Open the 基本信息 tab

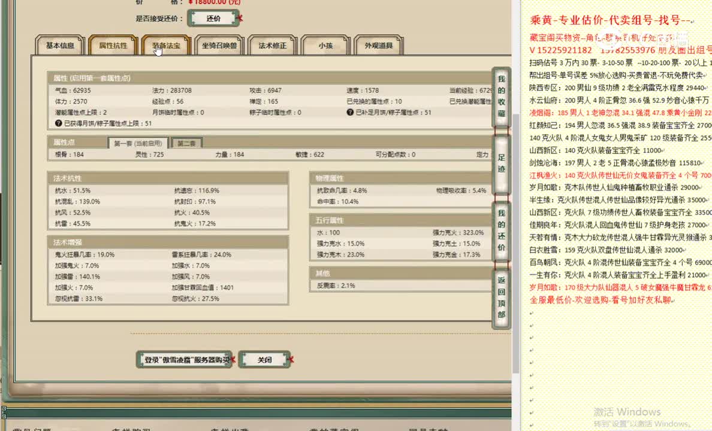[x=60, y=45]
